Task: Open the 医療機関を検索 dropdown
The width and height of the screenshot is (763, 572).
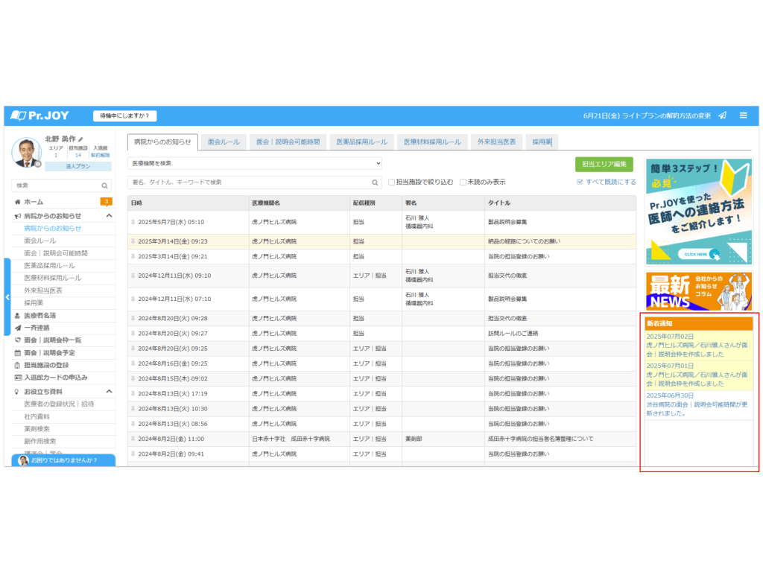Action: pyautogui.click(x=255, y=163)
